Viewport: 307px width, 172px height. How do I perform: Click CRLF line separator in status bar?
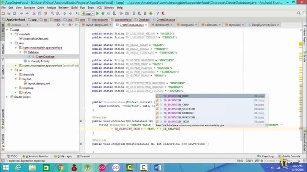249,161
